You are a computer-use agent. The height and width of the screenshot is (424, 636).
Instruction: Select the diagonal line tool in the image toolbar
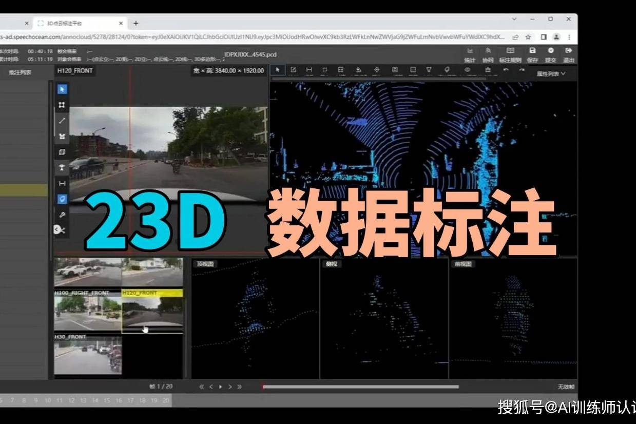[x=62, y=121]
